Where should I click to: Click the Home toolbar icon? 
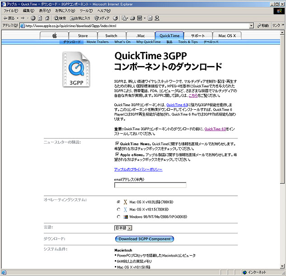[x=47, y=18]
